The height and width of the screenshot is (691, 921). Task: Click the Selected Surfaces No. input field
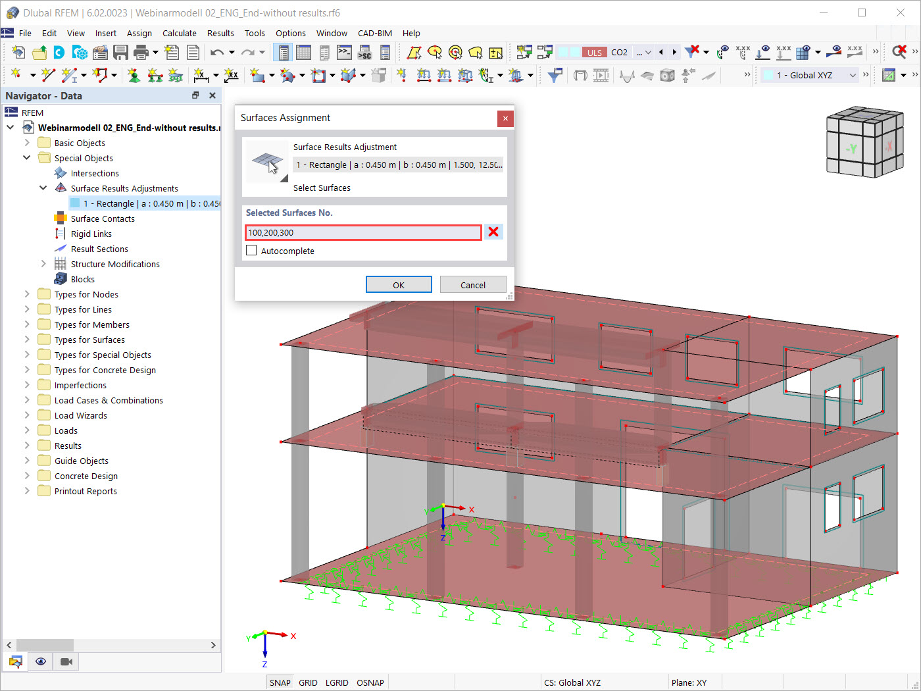[363, 232]
